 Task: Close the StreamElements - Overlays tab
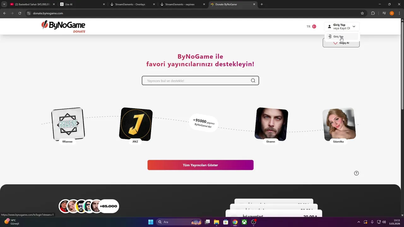pyautogui.click(x=154, y=4)
